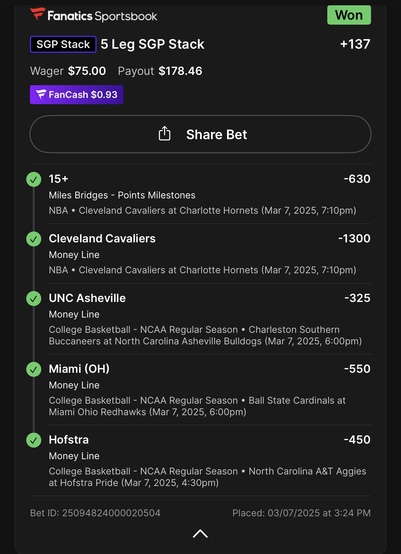The width and height of the screenshot is (401, 554).
Task: Click the +137 total odds value
Action: coord(355,44)
